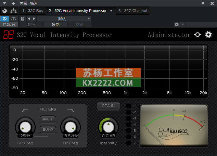Open the 默认 preset dropdown
217x156 pixels.
tap(64, 18)
